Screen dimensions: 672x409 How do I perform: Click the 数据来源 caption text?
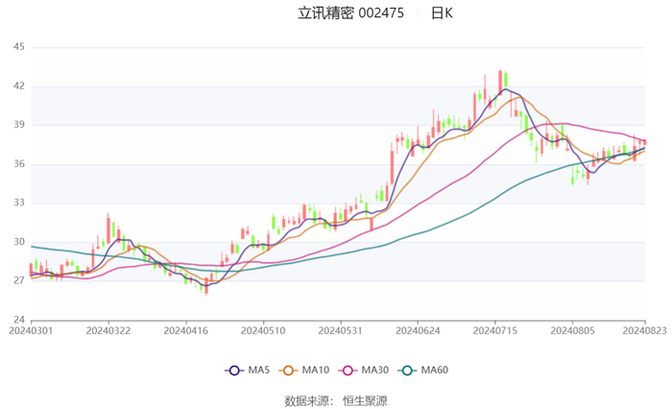pos(309,401)
